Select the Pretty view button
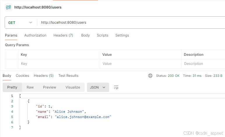The height and width of the screenshot is (137, 225). pyautogui.click(x=12, y=87)
